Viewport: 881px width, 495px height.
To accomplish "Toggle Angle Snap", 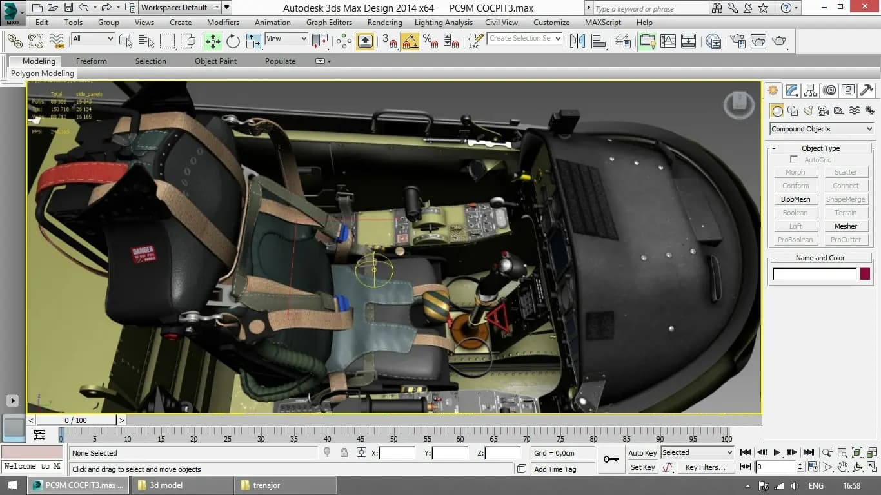I will point(410,41).
